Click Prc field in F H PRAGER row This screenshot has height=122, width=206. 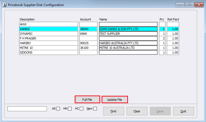[x=162, y=38]
